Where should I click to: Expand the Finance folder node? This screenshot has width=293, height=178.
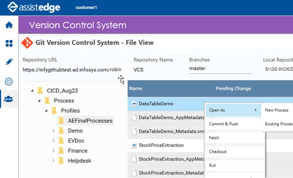[x=54, y=151]
